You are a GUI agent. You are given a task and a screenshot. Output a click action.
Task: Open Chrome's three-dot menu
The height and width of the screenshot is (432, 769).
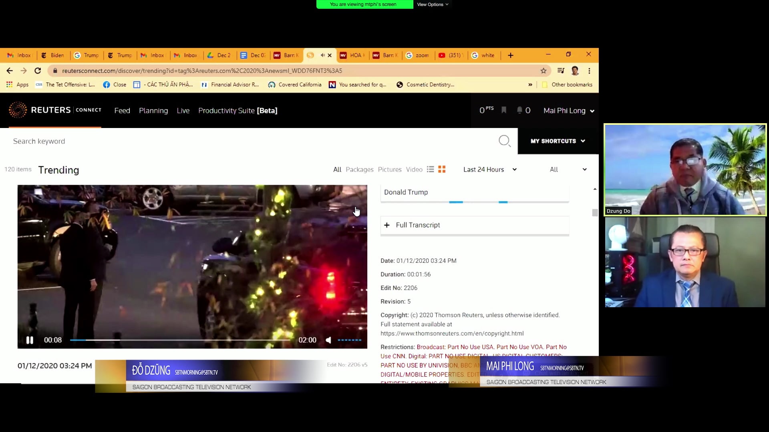pos(589,71)
